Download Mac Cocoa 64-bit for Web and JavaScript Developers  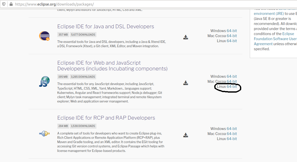coord(232,82)
